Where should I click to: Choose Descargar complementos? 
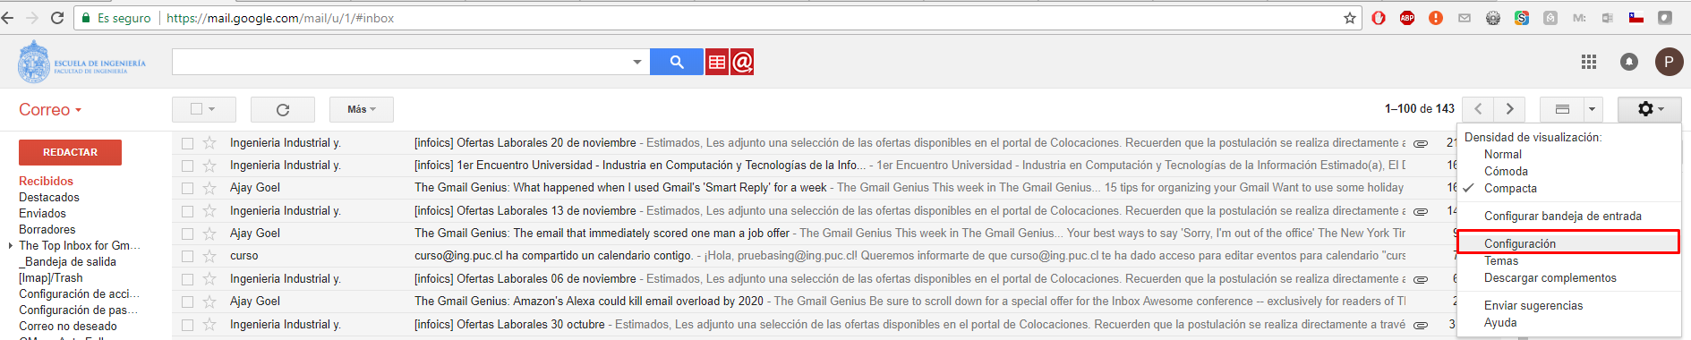click(1550, 277)
